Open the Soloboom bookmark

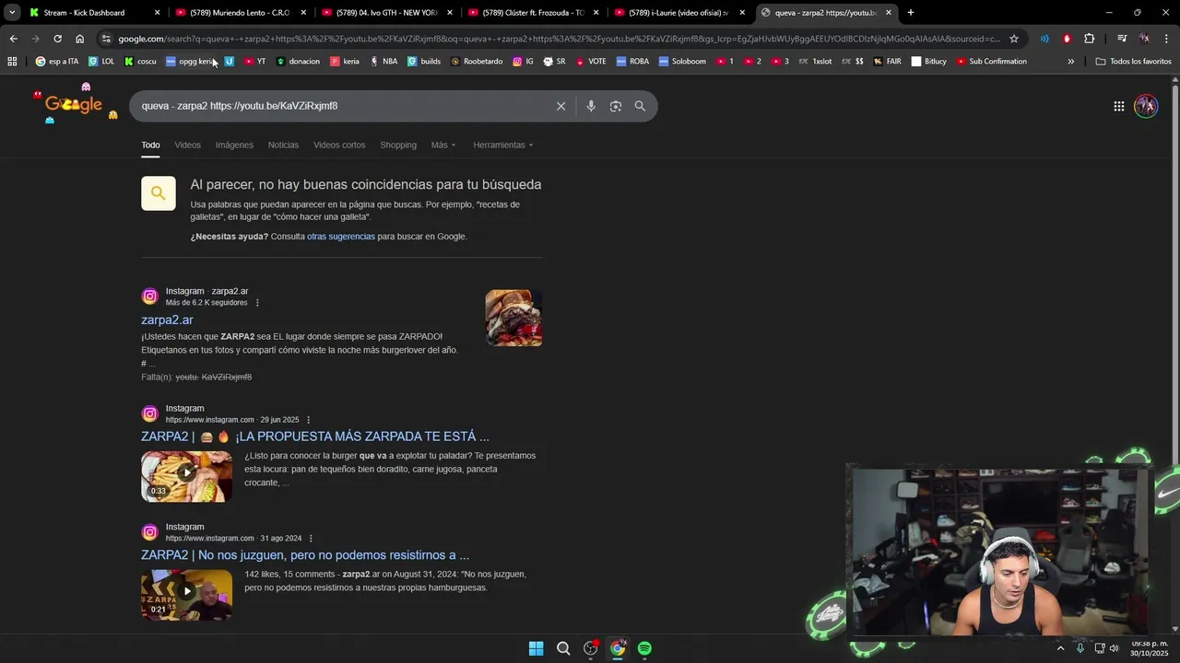(x=681, y=62)
